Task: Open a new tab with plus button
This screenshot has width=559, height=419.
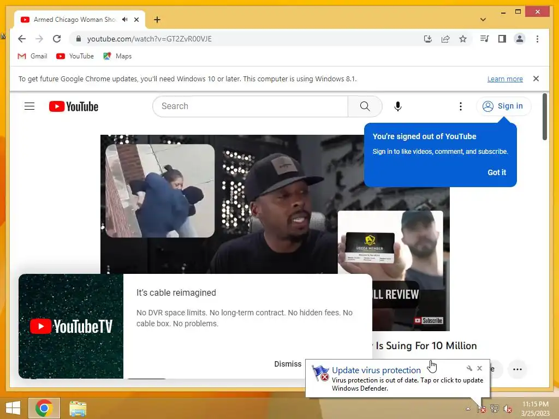Action: coord(157,20)
